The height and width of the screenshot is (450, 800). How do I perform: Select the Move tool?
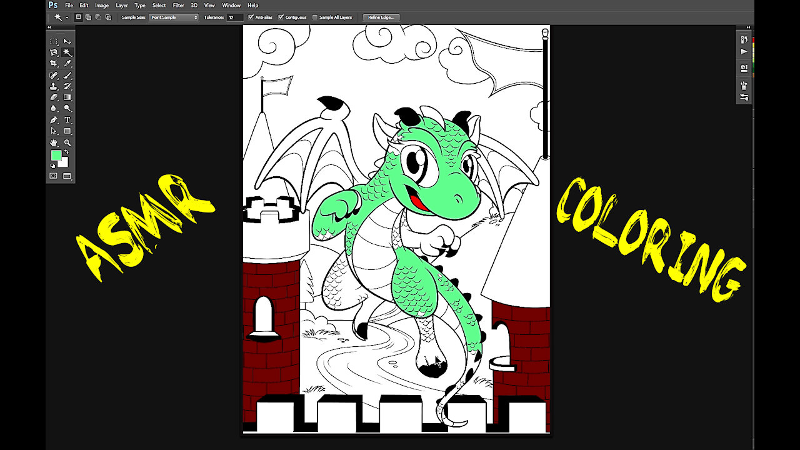(x=67, y=41)
